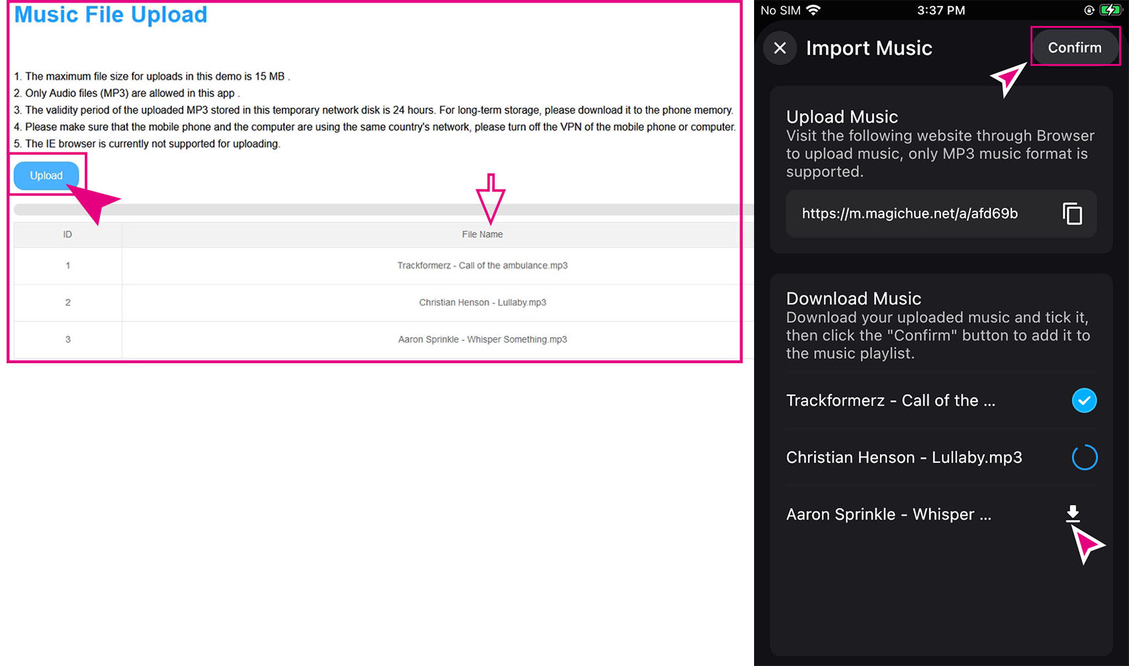Uncheck the Trackformerz track checkmark
This screenshot has width=1129, height=666.
click(1084, 400)
